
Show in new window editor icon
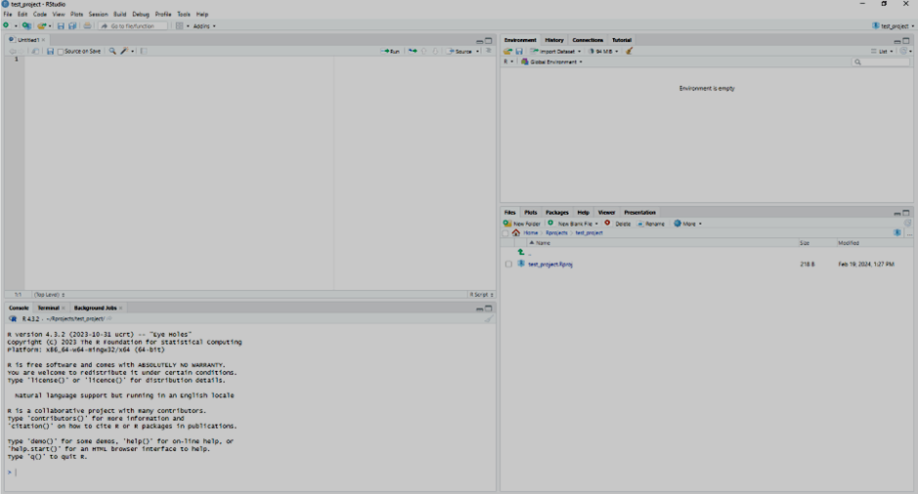[x=35, y=52]
